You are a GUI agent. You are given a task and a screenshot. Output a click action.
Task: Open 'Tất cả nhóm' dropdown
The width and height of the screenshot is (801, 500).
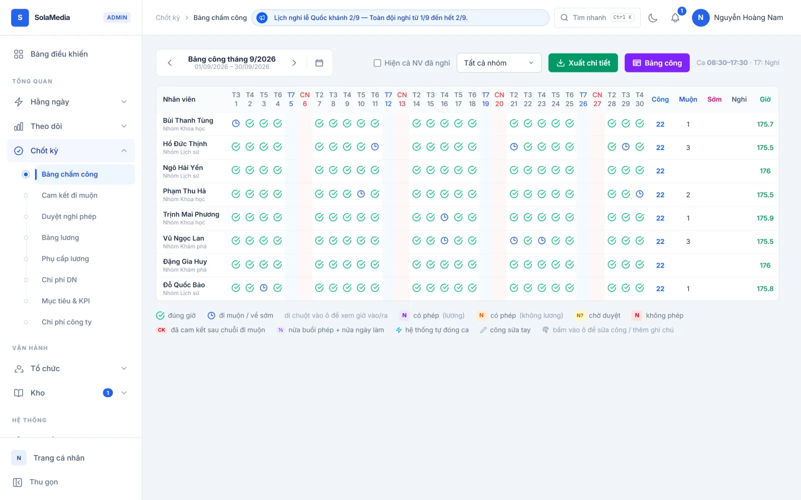[x=499, y=63]
